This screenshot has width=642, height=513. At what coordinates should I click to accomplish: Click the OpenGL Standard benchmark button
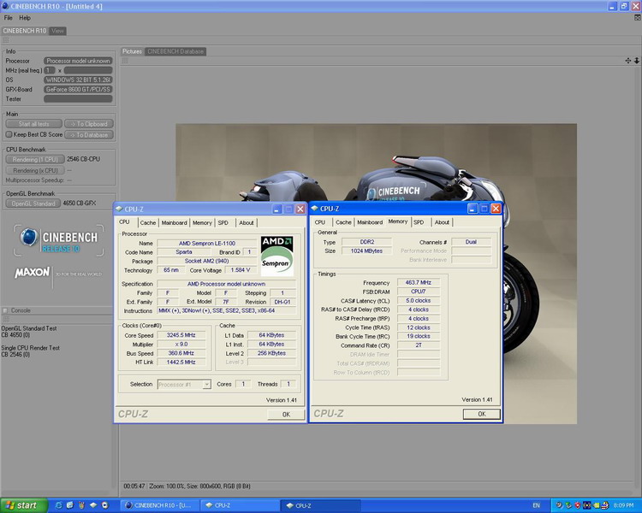(x=34, y=203)
